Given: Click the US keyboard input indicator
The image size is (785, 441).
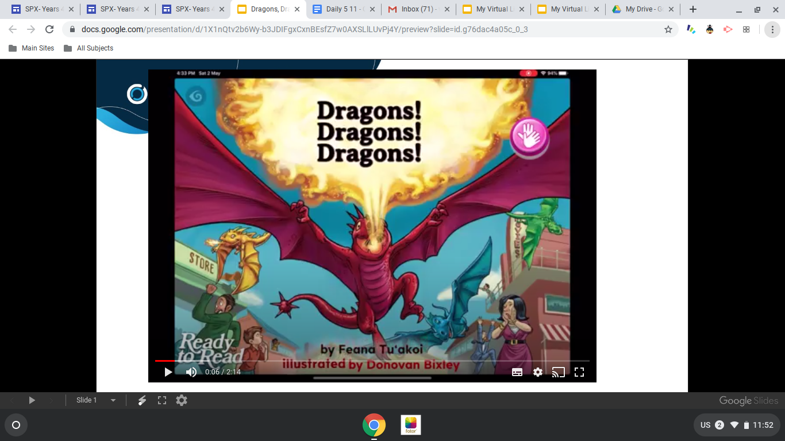Looking at the screenshot, I should click(706, 425).
